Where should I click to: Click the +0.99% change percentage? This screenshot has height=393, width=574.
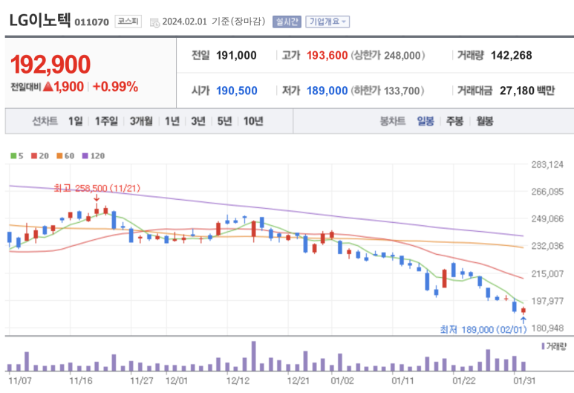[115, 87]
